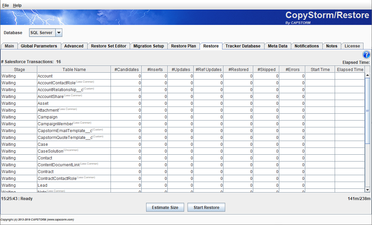Screen dimensions: 372x225
Task: Select the Account table row
Action: pos(183,76)
